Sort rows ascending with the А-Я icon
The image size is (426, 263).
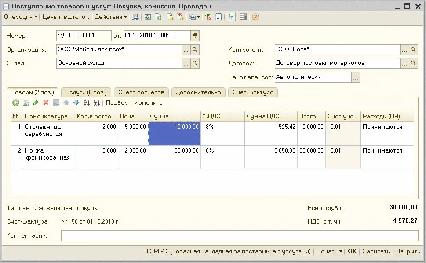tap(87, 103)
